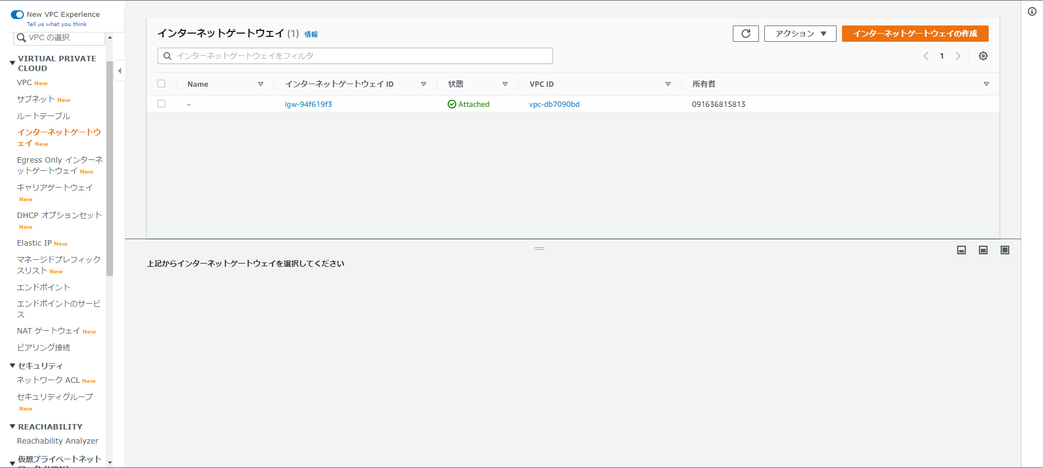This screenshot has height=468, width=1043.
Task: Collapse the REACHABILITY section
Action: click(x=12, y=426)
